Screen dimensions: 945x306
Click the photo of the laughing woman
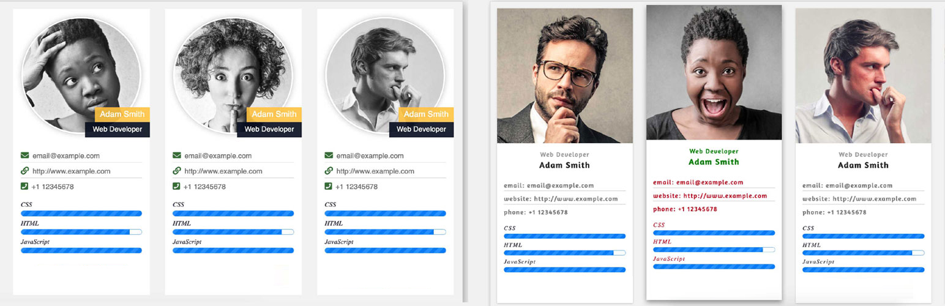tap(714, 73)
